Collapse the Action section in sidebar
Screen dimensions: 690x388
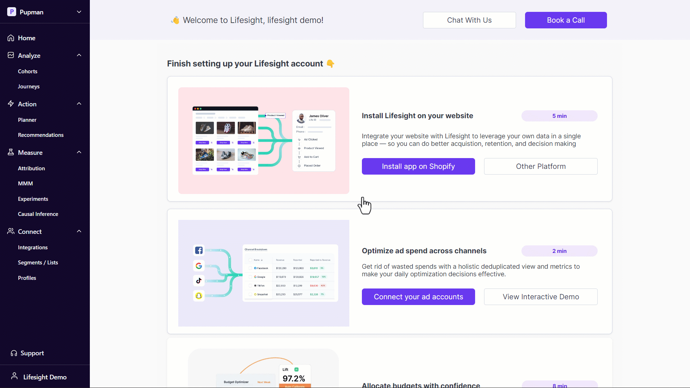click(79, 104)
